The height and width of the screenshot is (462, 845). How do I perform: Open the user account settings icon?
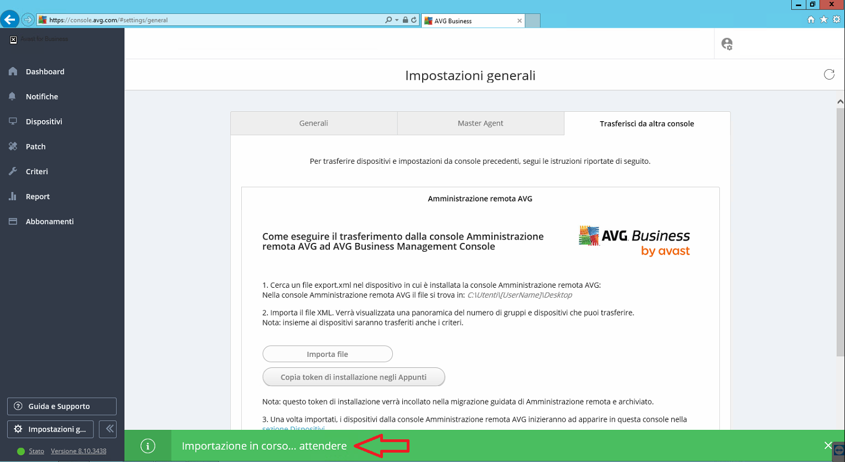pos(727,44)
